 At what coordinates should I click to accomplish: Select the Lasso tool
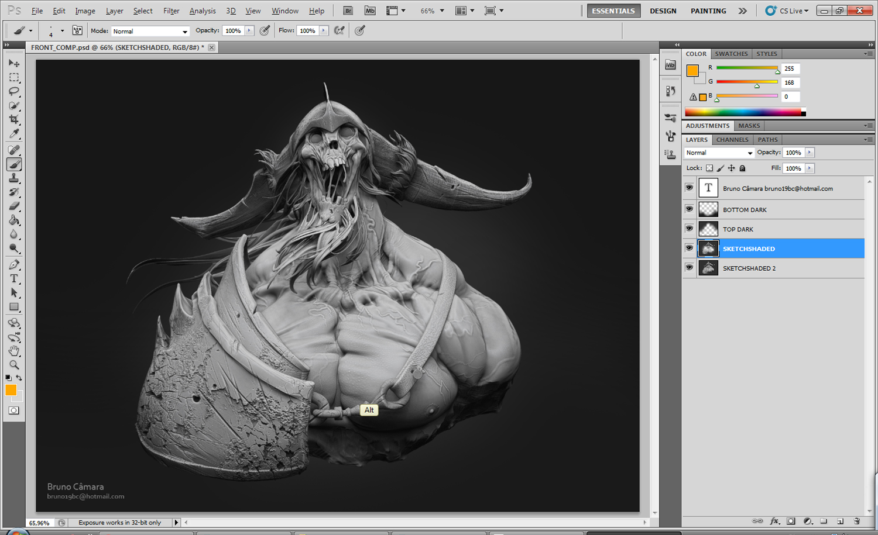[x=14, y=91]
